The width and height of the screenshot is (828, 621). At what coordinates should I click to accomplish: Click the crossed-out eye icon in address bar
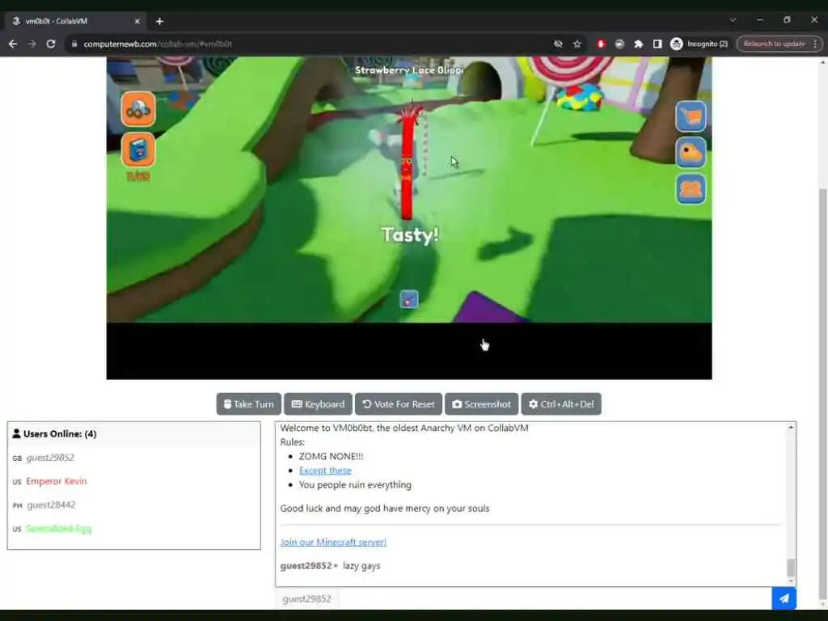558,44
